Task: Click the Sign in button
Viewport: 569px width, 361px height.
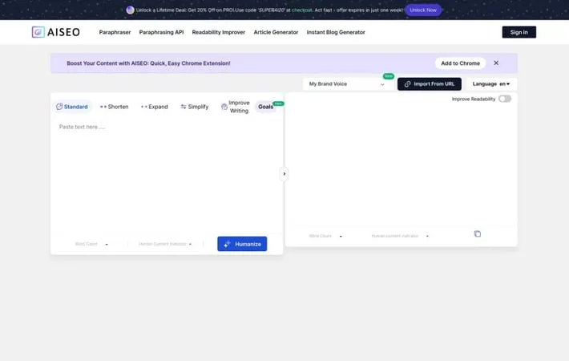Action: (x=519, y=32)
